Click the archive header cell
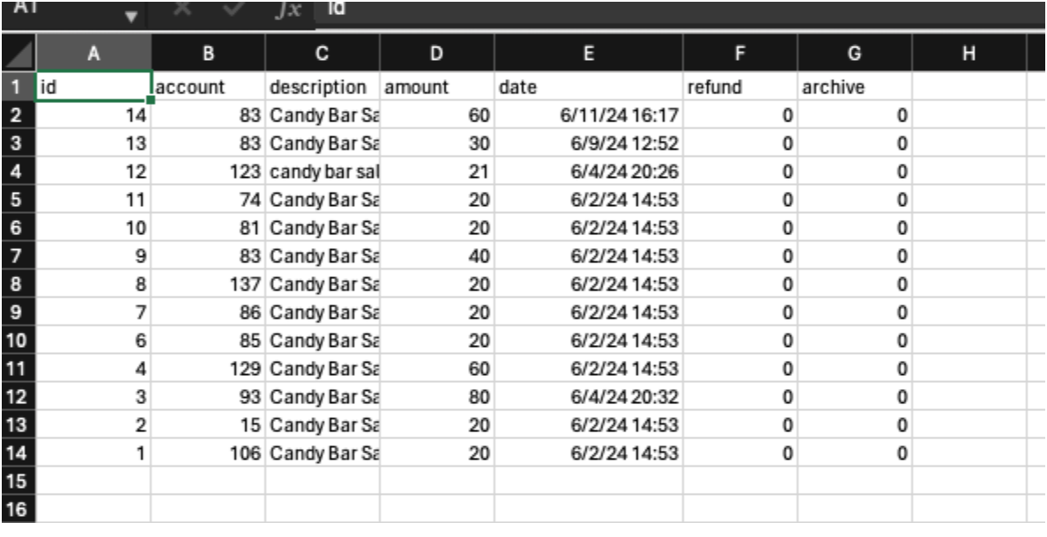The image size is (1047, 537). [855, 87]
